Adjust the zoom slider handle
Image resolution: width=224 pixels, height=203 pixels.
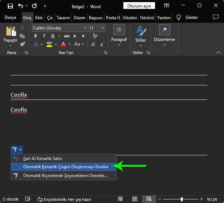point(182,199)
